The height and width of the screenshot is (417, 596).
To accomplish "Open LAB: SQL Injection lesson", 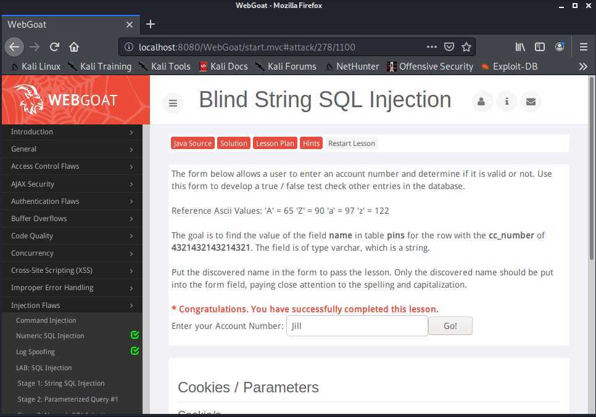I will point(44,368).
